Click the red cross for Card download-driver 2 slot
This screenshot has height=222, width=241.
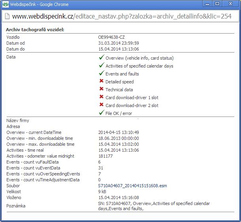102,105
